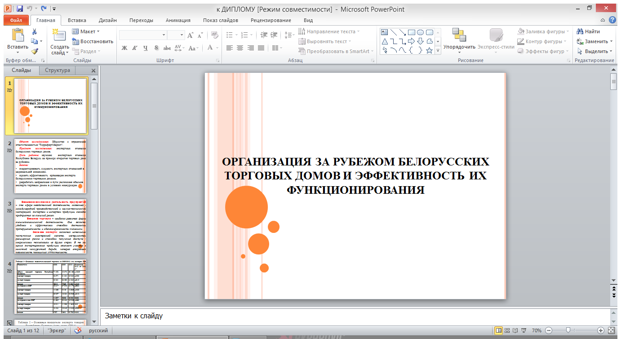Click the Создать слайд new slide icon
Image resolution: width=621 pixels, height=339 pixels.
point(58,35)
